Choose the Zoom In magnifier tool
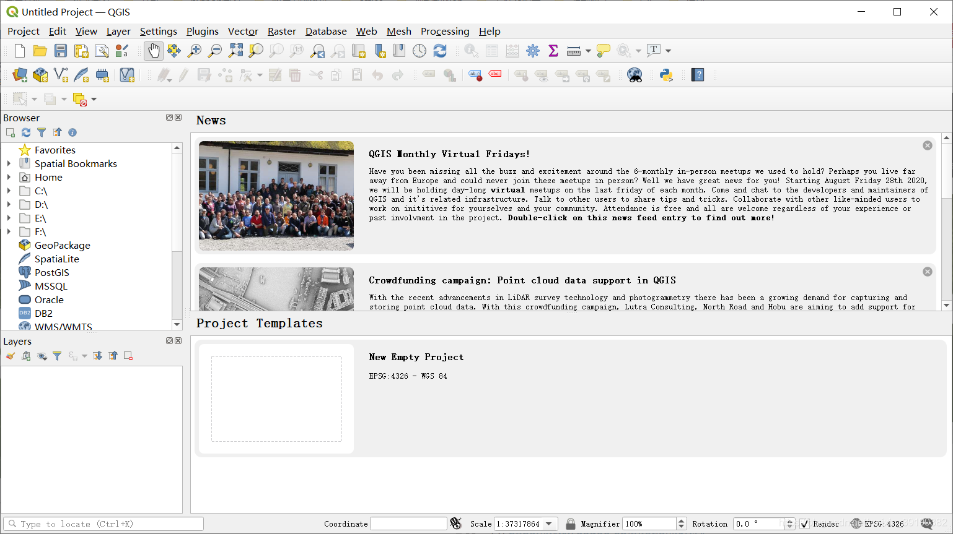This screenshot has width=953, height=534. [195, 51]
